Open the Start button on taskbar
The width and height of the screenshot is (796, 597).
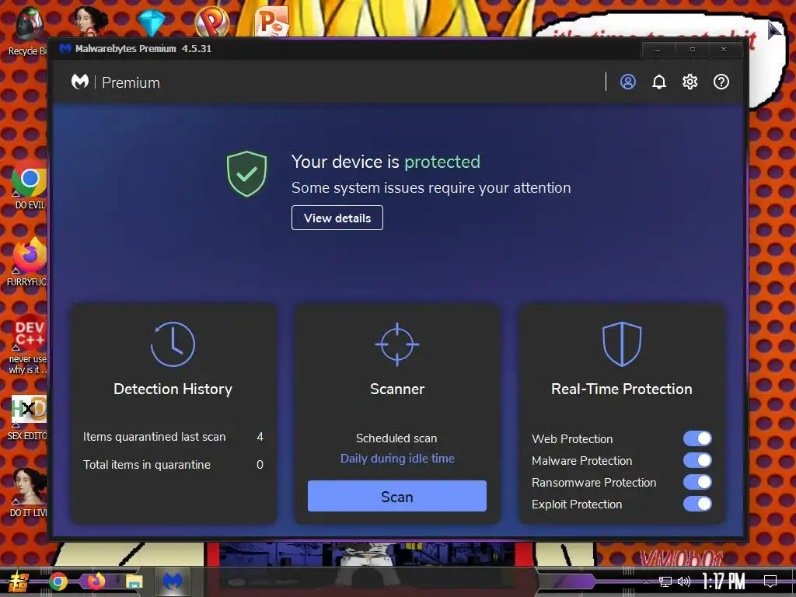pos(18,581)
